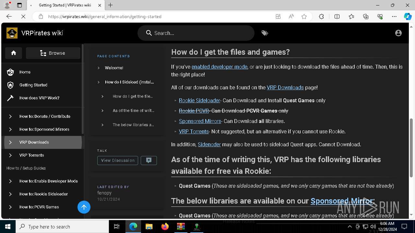The width and height of the screenshot is (415, 233).
Task: Open How does VRP Work? page
Action: pyautogui.click(x=43, y=98)
